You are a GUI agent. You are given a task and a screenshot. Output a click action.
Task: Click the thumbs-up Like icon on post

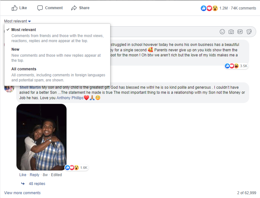pos(15,8)
